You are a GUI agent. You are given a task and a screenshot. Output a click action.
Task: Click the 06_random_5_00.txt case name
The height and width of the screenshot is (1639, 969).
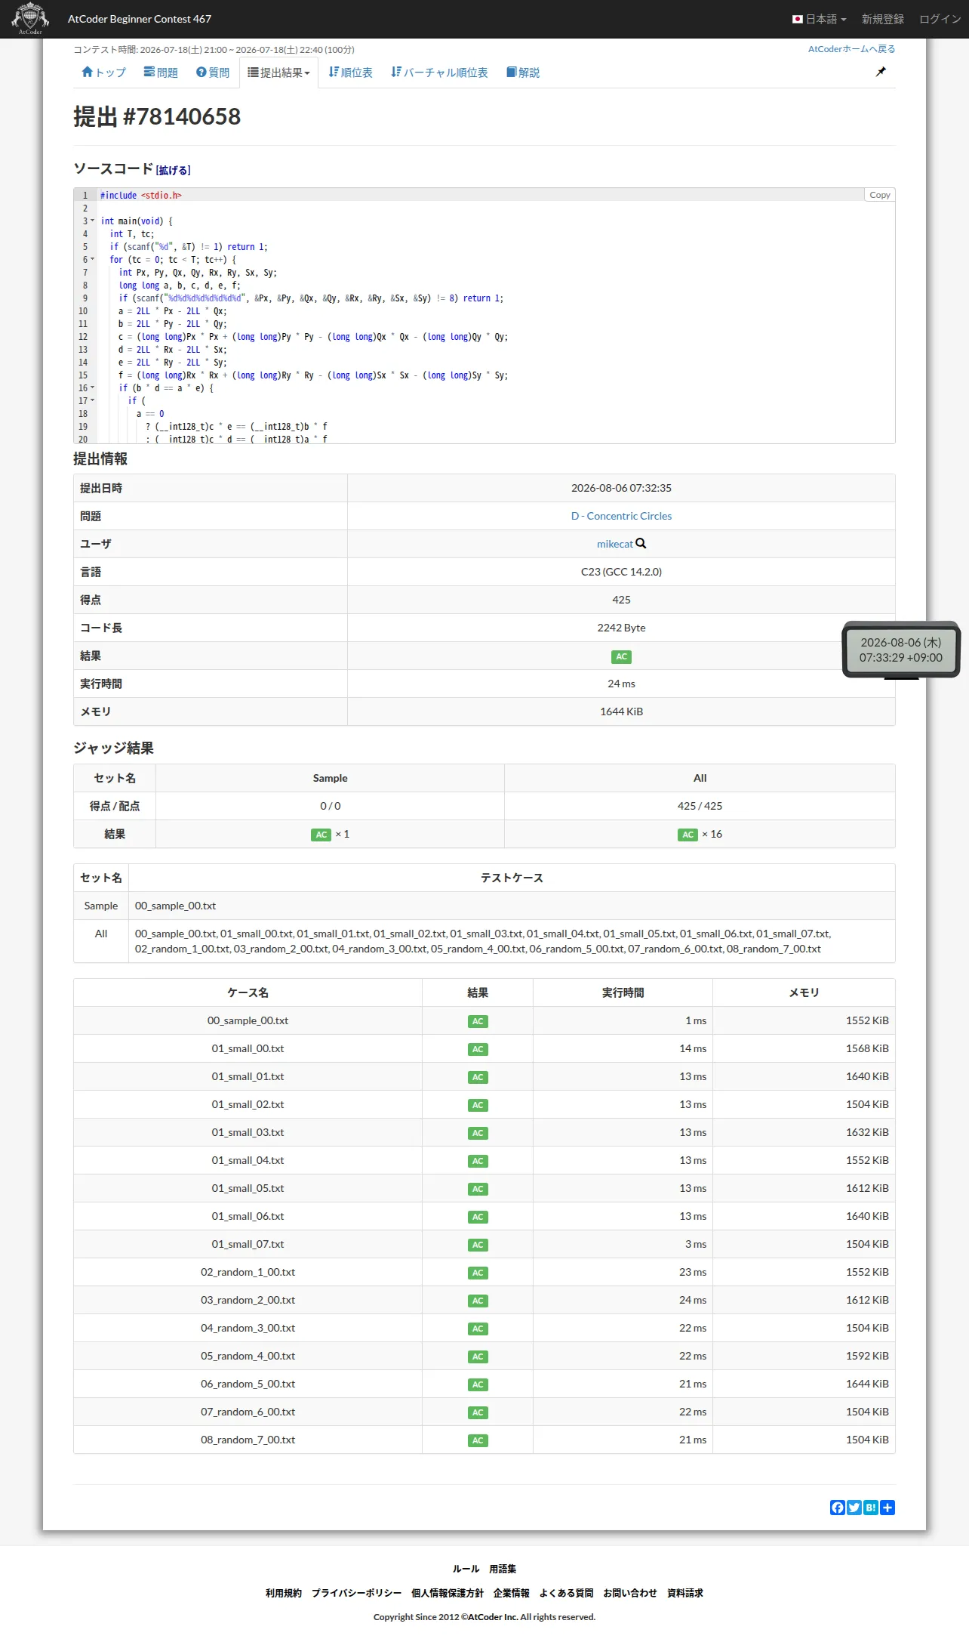click(248, 1384)
